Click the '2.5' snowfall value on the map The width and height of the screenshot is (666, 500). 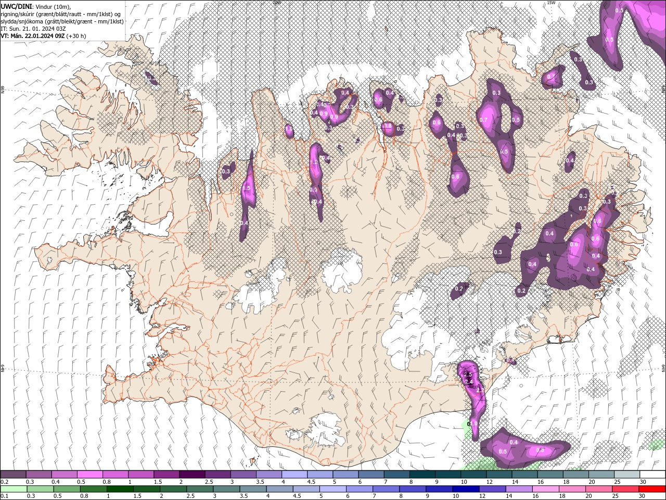pyautogui.click(x=467, y=374)
